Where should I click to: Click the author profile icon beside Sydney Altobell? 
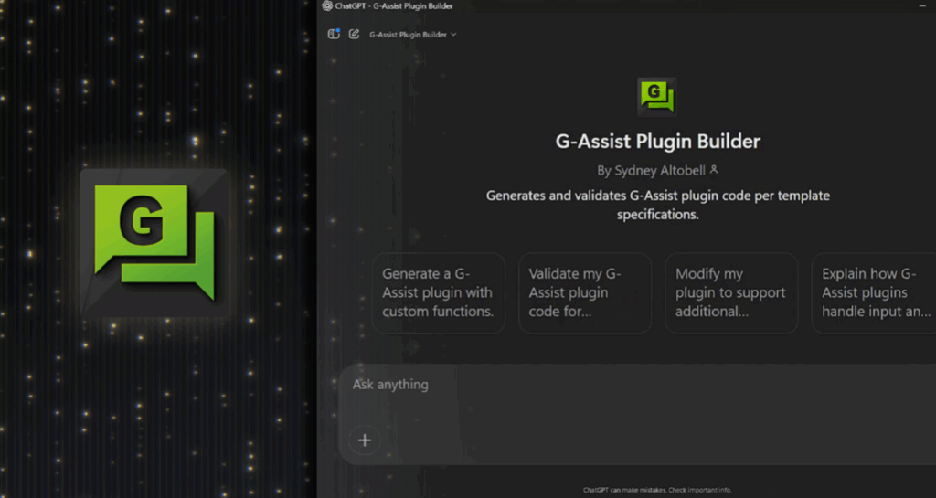click(x=713, y=170)
